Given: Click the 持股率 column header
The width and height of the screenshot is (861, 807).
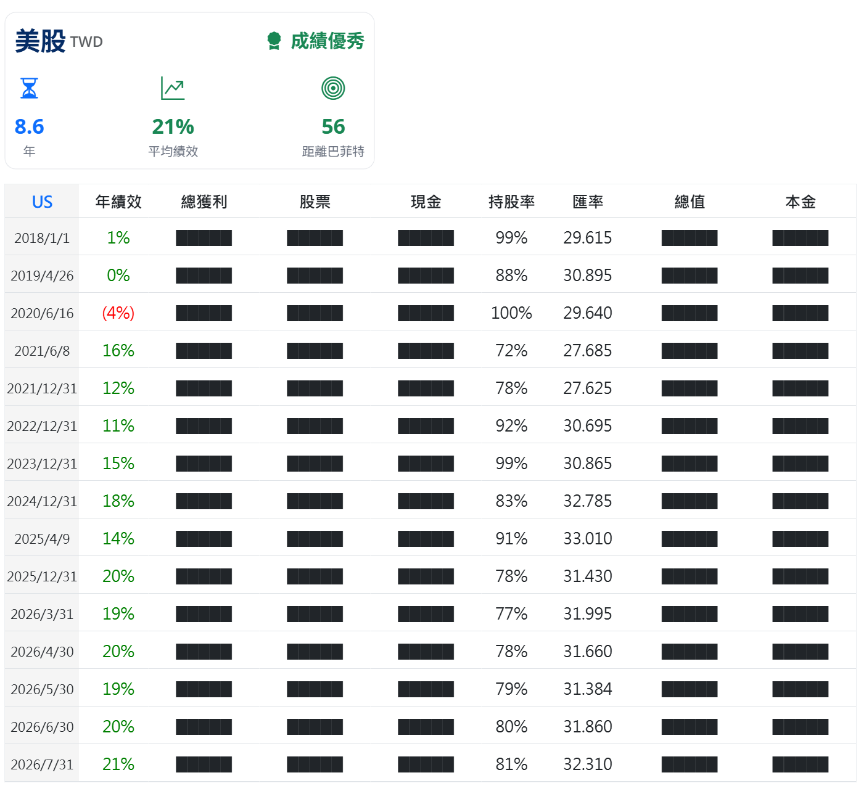Looking at the screenshot, I should point(511,202).
